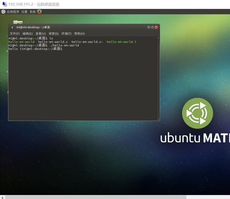Click the remote desktop connection title icon

click(x=4, y=4)
